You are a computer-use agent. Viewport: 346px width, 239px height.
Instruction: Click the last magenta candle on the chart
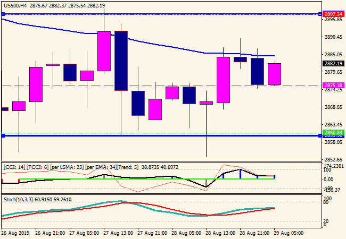(274, 74)
